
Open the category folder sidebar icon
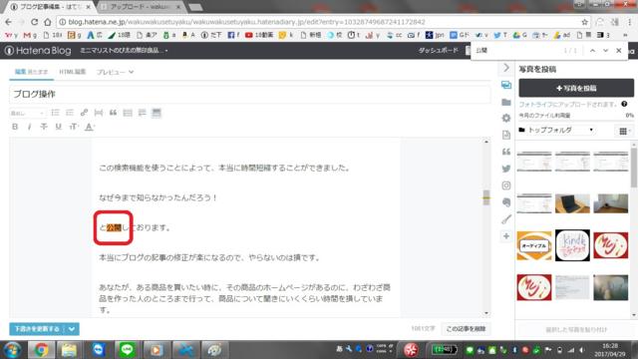506,102
